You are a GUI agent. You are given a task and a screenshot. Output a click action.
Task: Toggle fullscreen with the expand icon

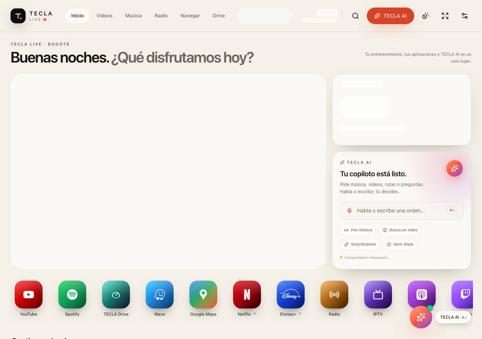pos(445,16)
